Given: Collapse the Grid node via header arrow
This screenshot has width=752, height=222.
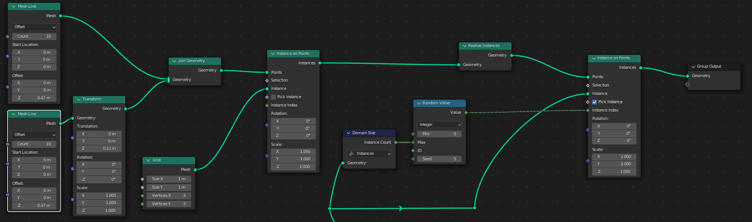Looking at the screenshot, I should click(x=148, y=160).
